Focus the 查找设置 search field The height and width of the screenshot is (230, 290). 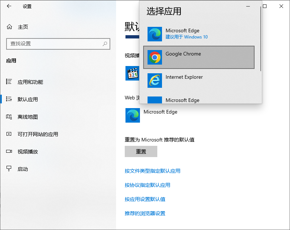click(54, 44)
